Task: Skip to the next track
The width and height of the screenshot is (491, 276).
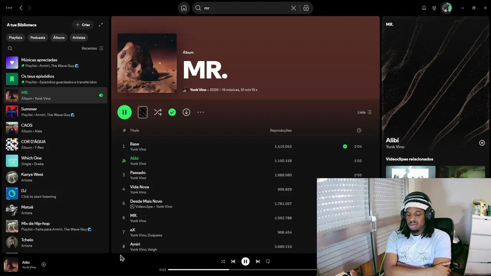Action: 258,261
